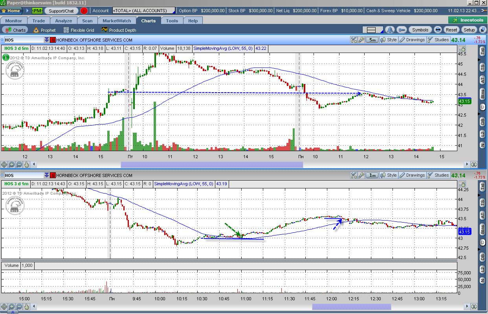Click the lower chart's price-axis hand icon
Viewport: 488px width, 314px height.
pyautogui.click(x=462, y=184)
